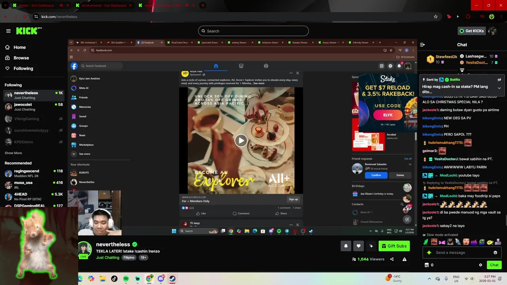Open offline sunshinemelodyyy channel

tap(33, 130)
